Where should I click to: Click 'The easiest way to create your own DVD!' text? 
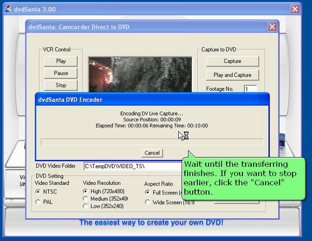click(x=152, y=222)
